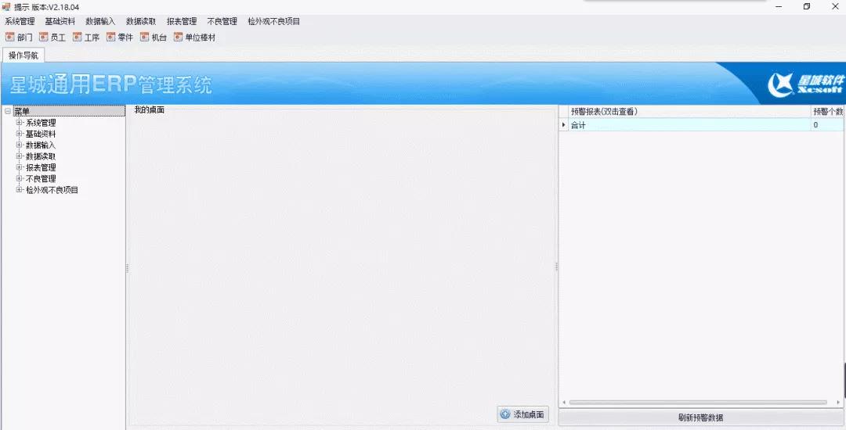Click the splitter handle beside the menu tree
Viewport: 846px width, 430px height.
(128, 267)
